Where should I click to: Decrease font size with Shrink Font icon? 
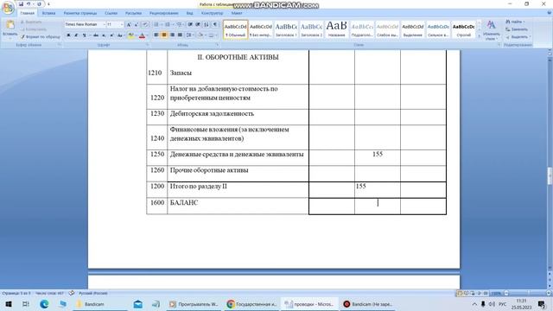pos(136,24)
